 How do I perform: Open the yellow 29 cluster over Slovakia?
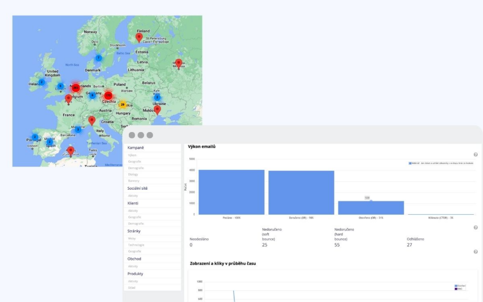click(x=123, y=105)
